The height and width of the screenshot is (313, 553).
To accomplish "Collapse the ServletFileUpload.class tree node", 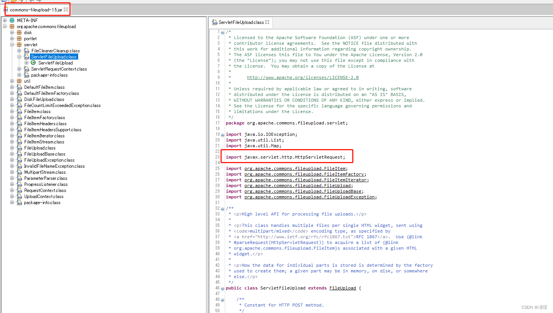I will coord(19,57).
